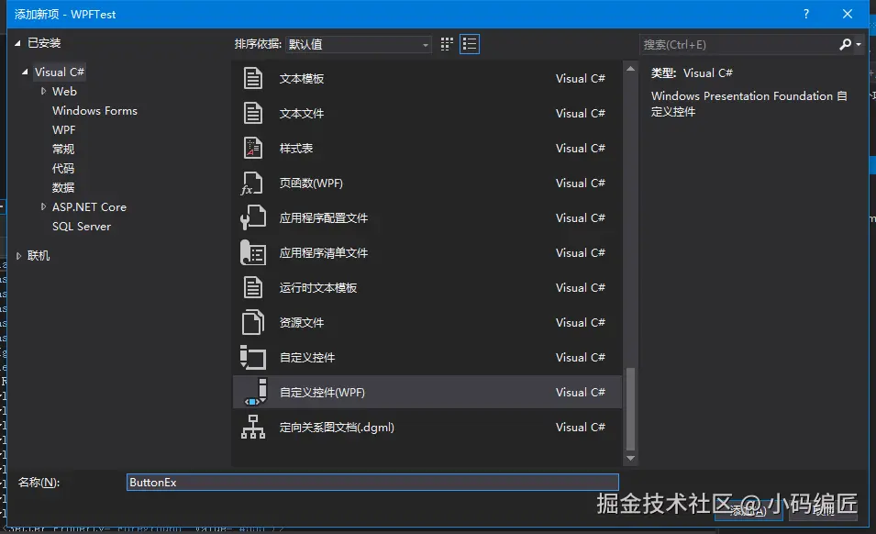
Task: Select the ASP.NET Core category
Action: point(89,206)
